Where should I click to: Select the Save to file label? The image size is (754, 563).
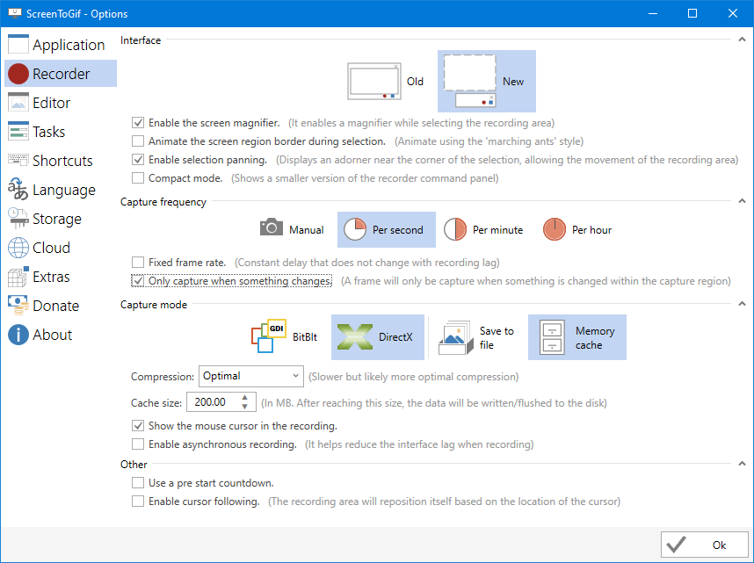[x=497, y=337]
